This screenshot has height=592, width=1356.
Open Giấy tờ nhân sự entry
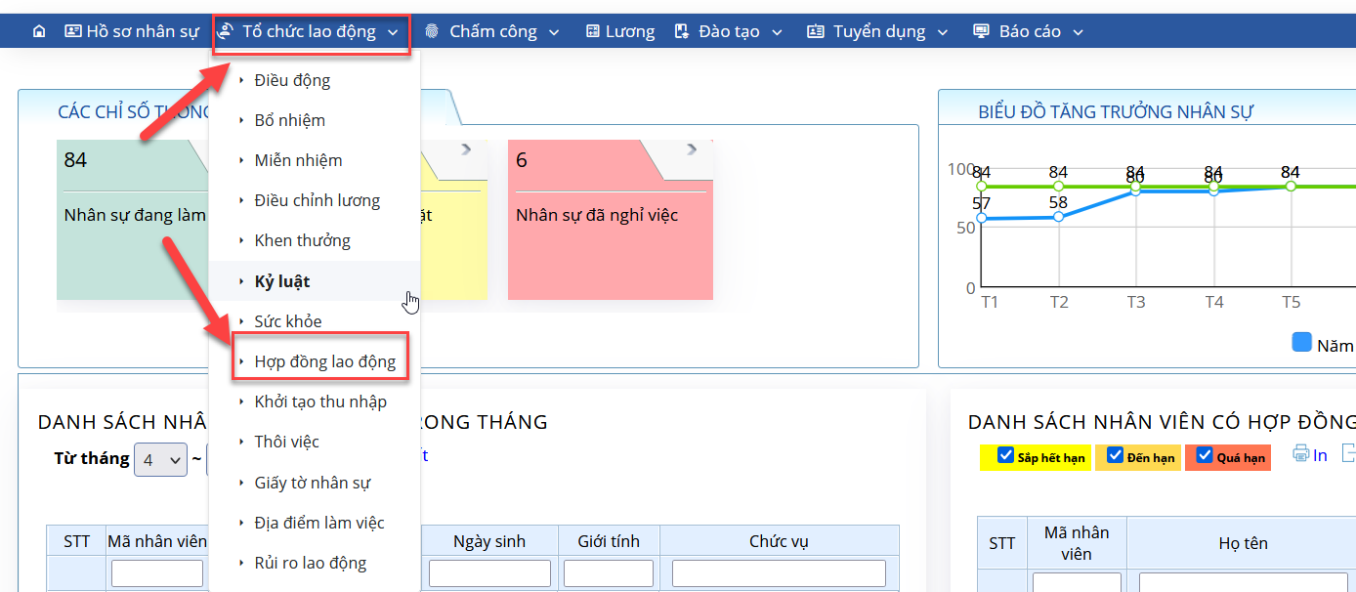(x=315, y=483)
